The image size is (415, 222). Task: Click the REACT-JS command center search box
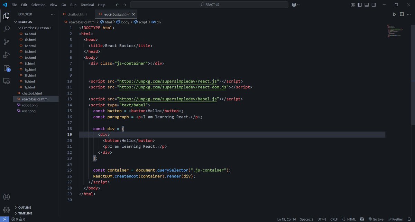point(209,5)
